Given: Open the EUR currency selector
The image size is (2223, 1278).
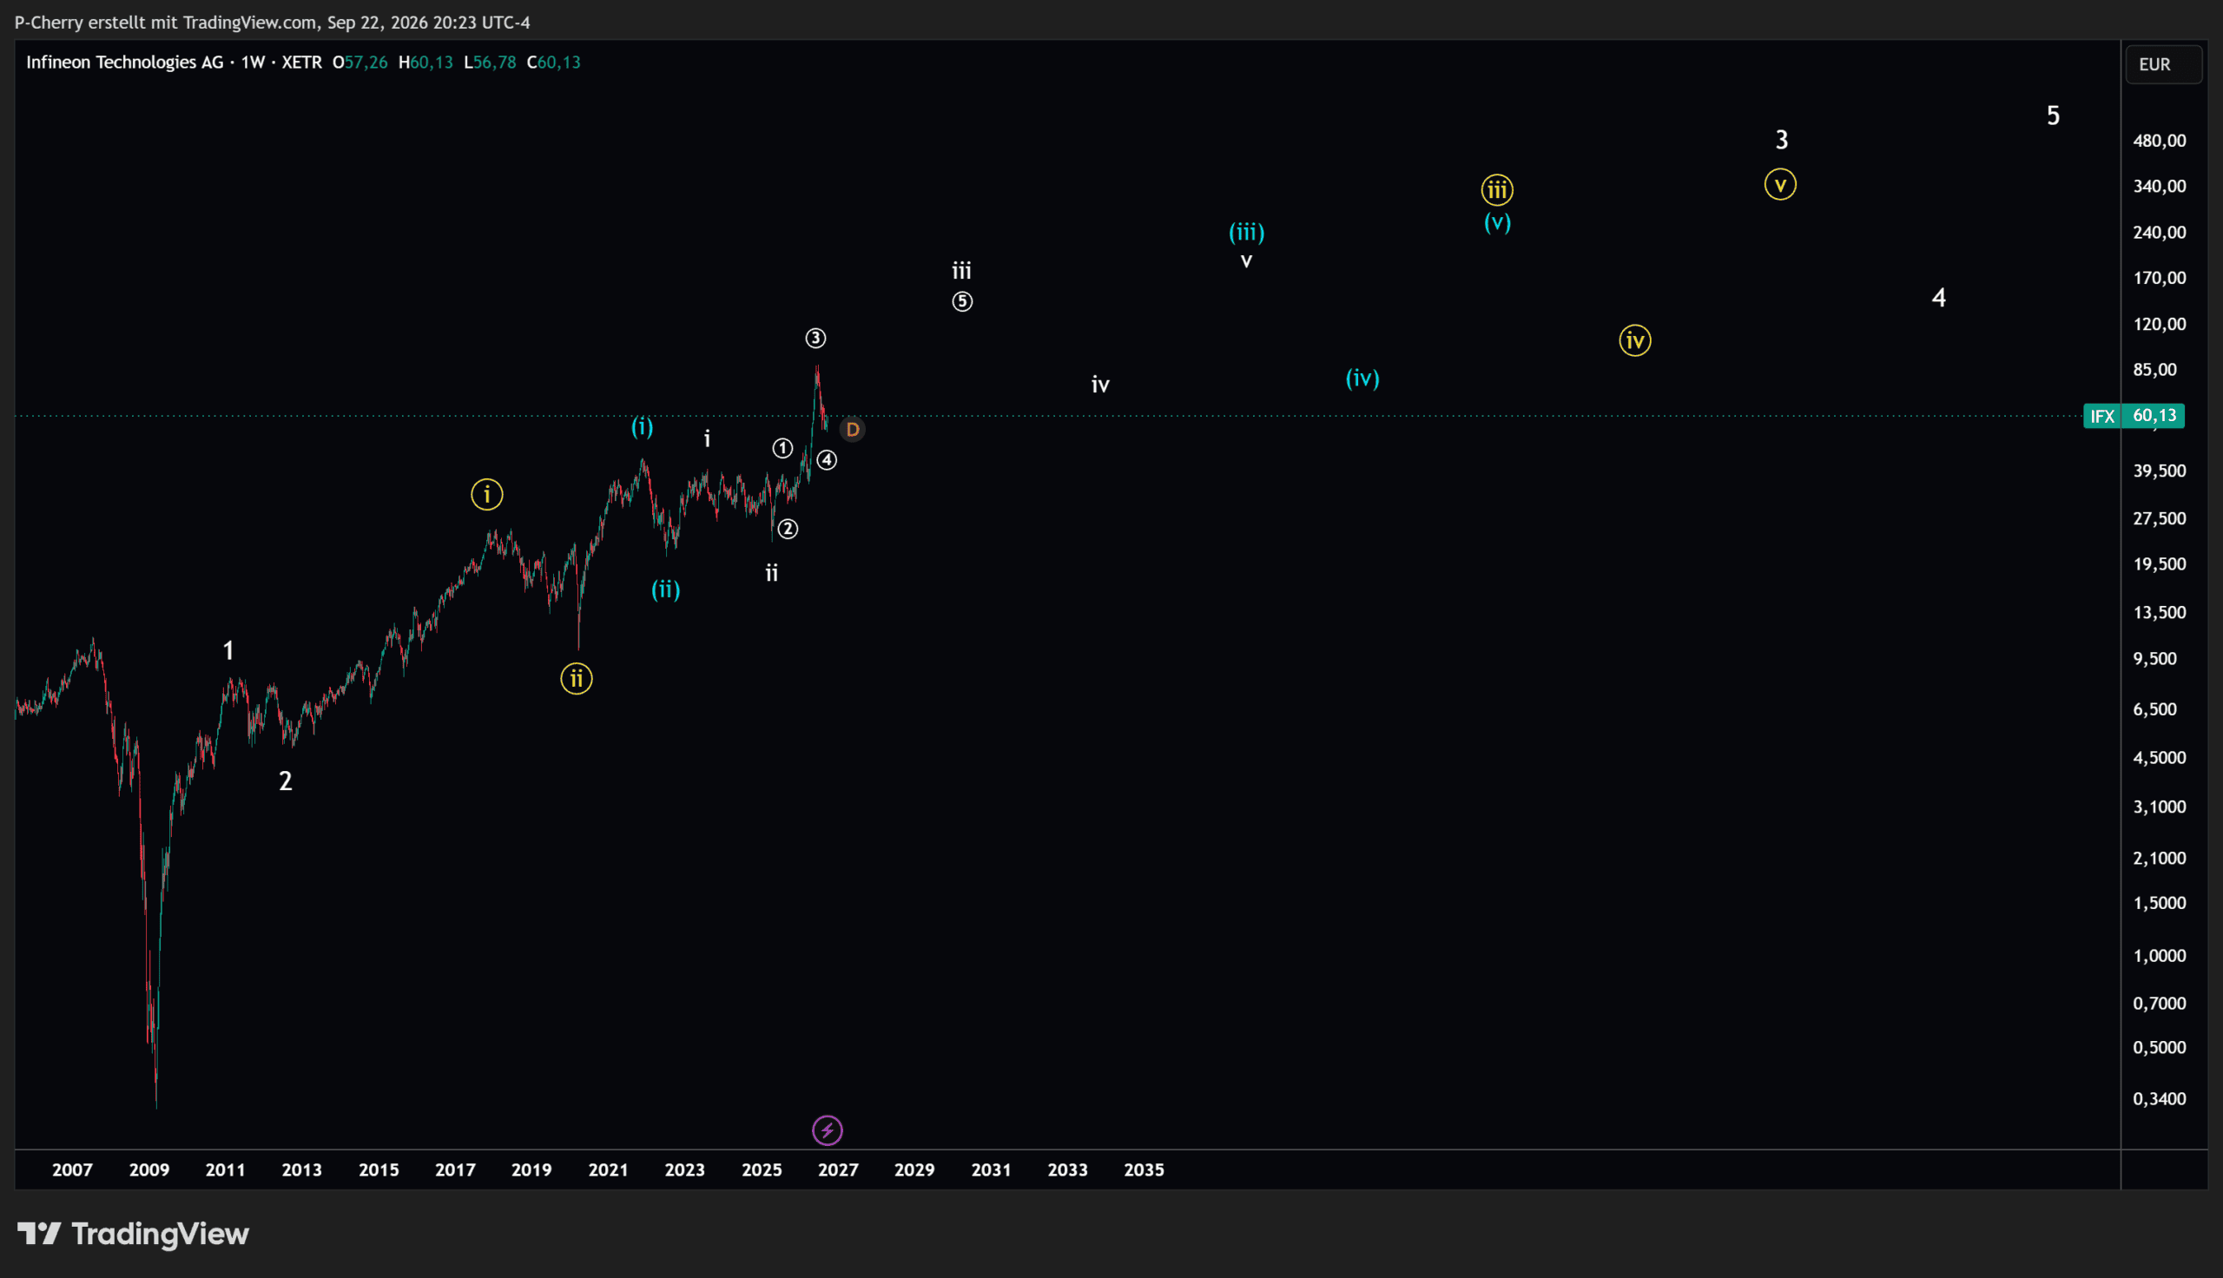Looking at the screenshot, I should (2162, 64).
